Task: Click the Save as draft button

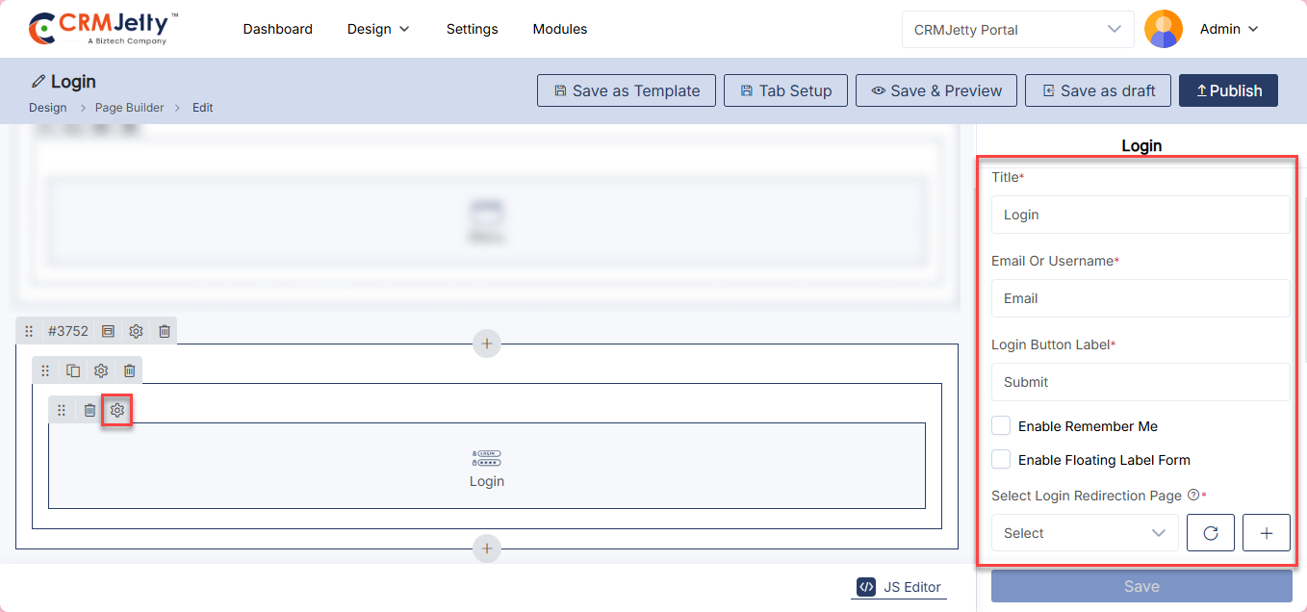Action: pos(1097,90)
